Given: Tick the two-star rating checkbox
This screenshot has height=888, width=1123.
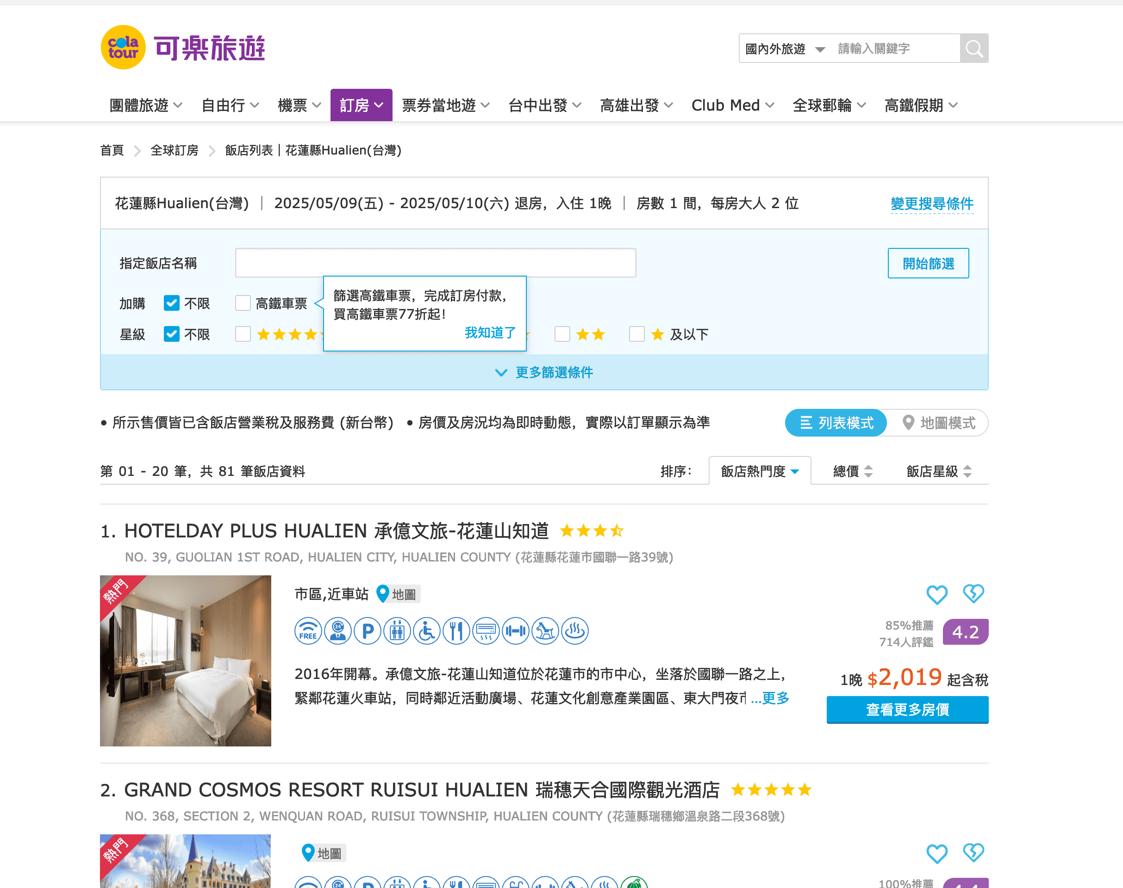Looking at the screenshot, I should (x=562, y=334).
